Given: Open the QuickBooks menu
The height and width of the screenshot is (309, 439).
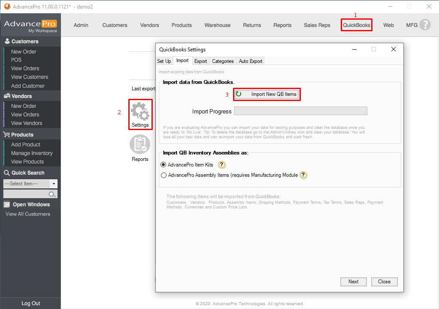Looking at the screenshot, I should [356, 25].
